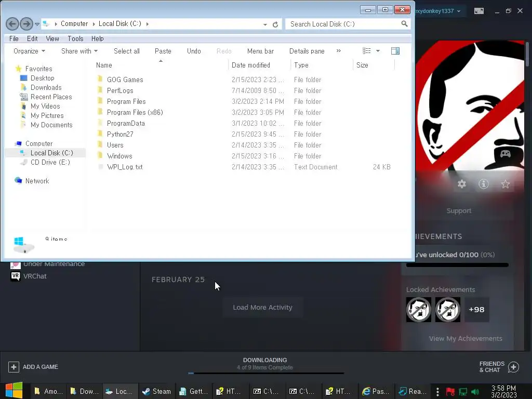Screen dimensions: 532x399
Task: Click Select all in toolbar
Action: click(x=127, y=51)
